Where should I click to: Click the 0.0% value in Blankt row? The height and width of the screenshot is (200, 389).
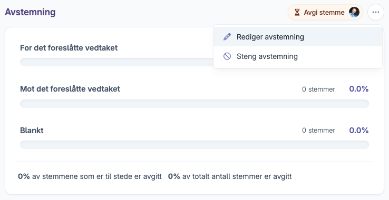click(359, 131)
